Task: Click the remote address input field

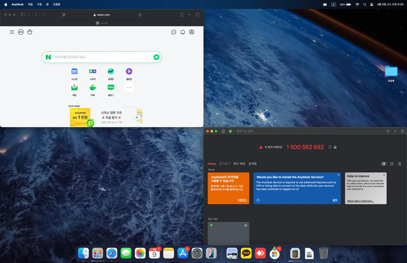Action: pos(282,131)
